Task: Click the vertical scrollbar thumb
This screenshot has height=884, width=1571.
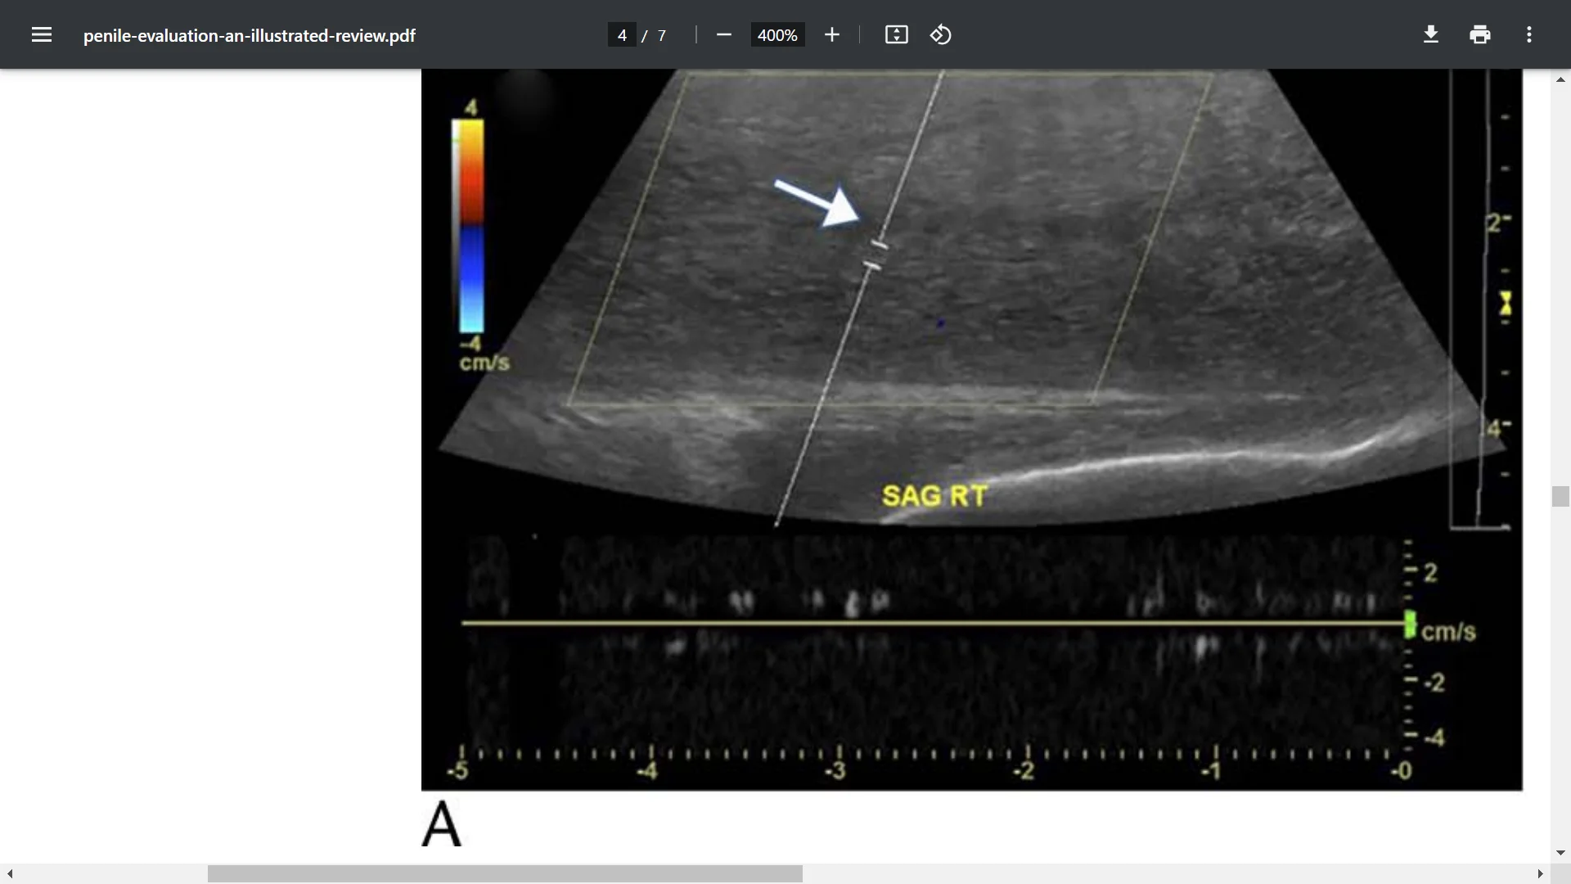Action: (1560, 496)
